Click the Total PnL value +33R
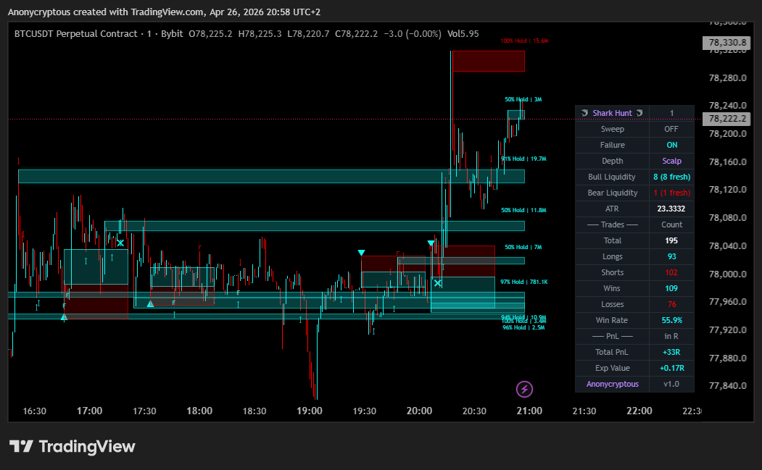 (x=671, y=353)
